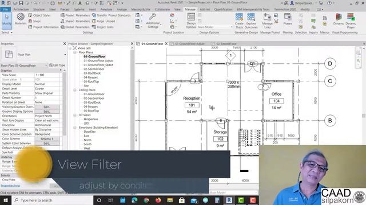Viewport: 366px width, 205px height.
Task: Click the Revit taskbar icon
Action: pyautogui.click(x=229, y=200)
